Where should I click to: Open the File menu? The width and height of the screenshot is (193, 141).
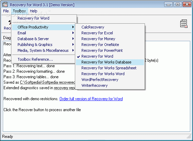click(6, 11)
